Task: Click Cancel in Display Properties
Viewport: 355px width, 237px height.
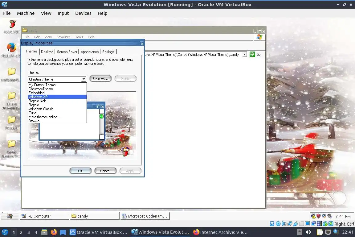Action: point(105,171)
